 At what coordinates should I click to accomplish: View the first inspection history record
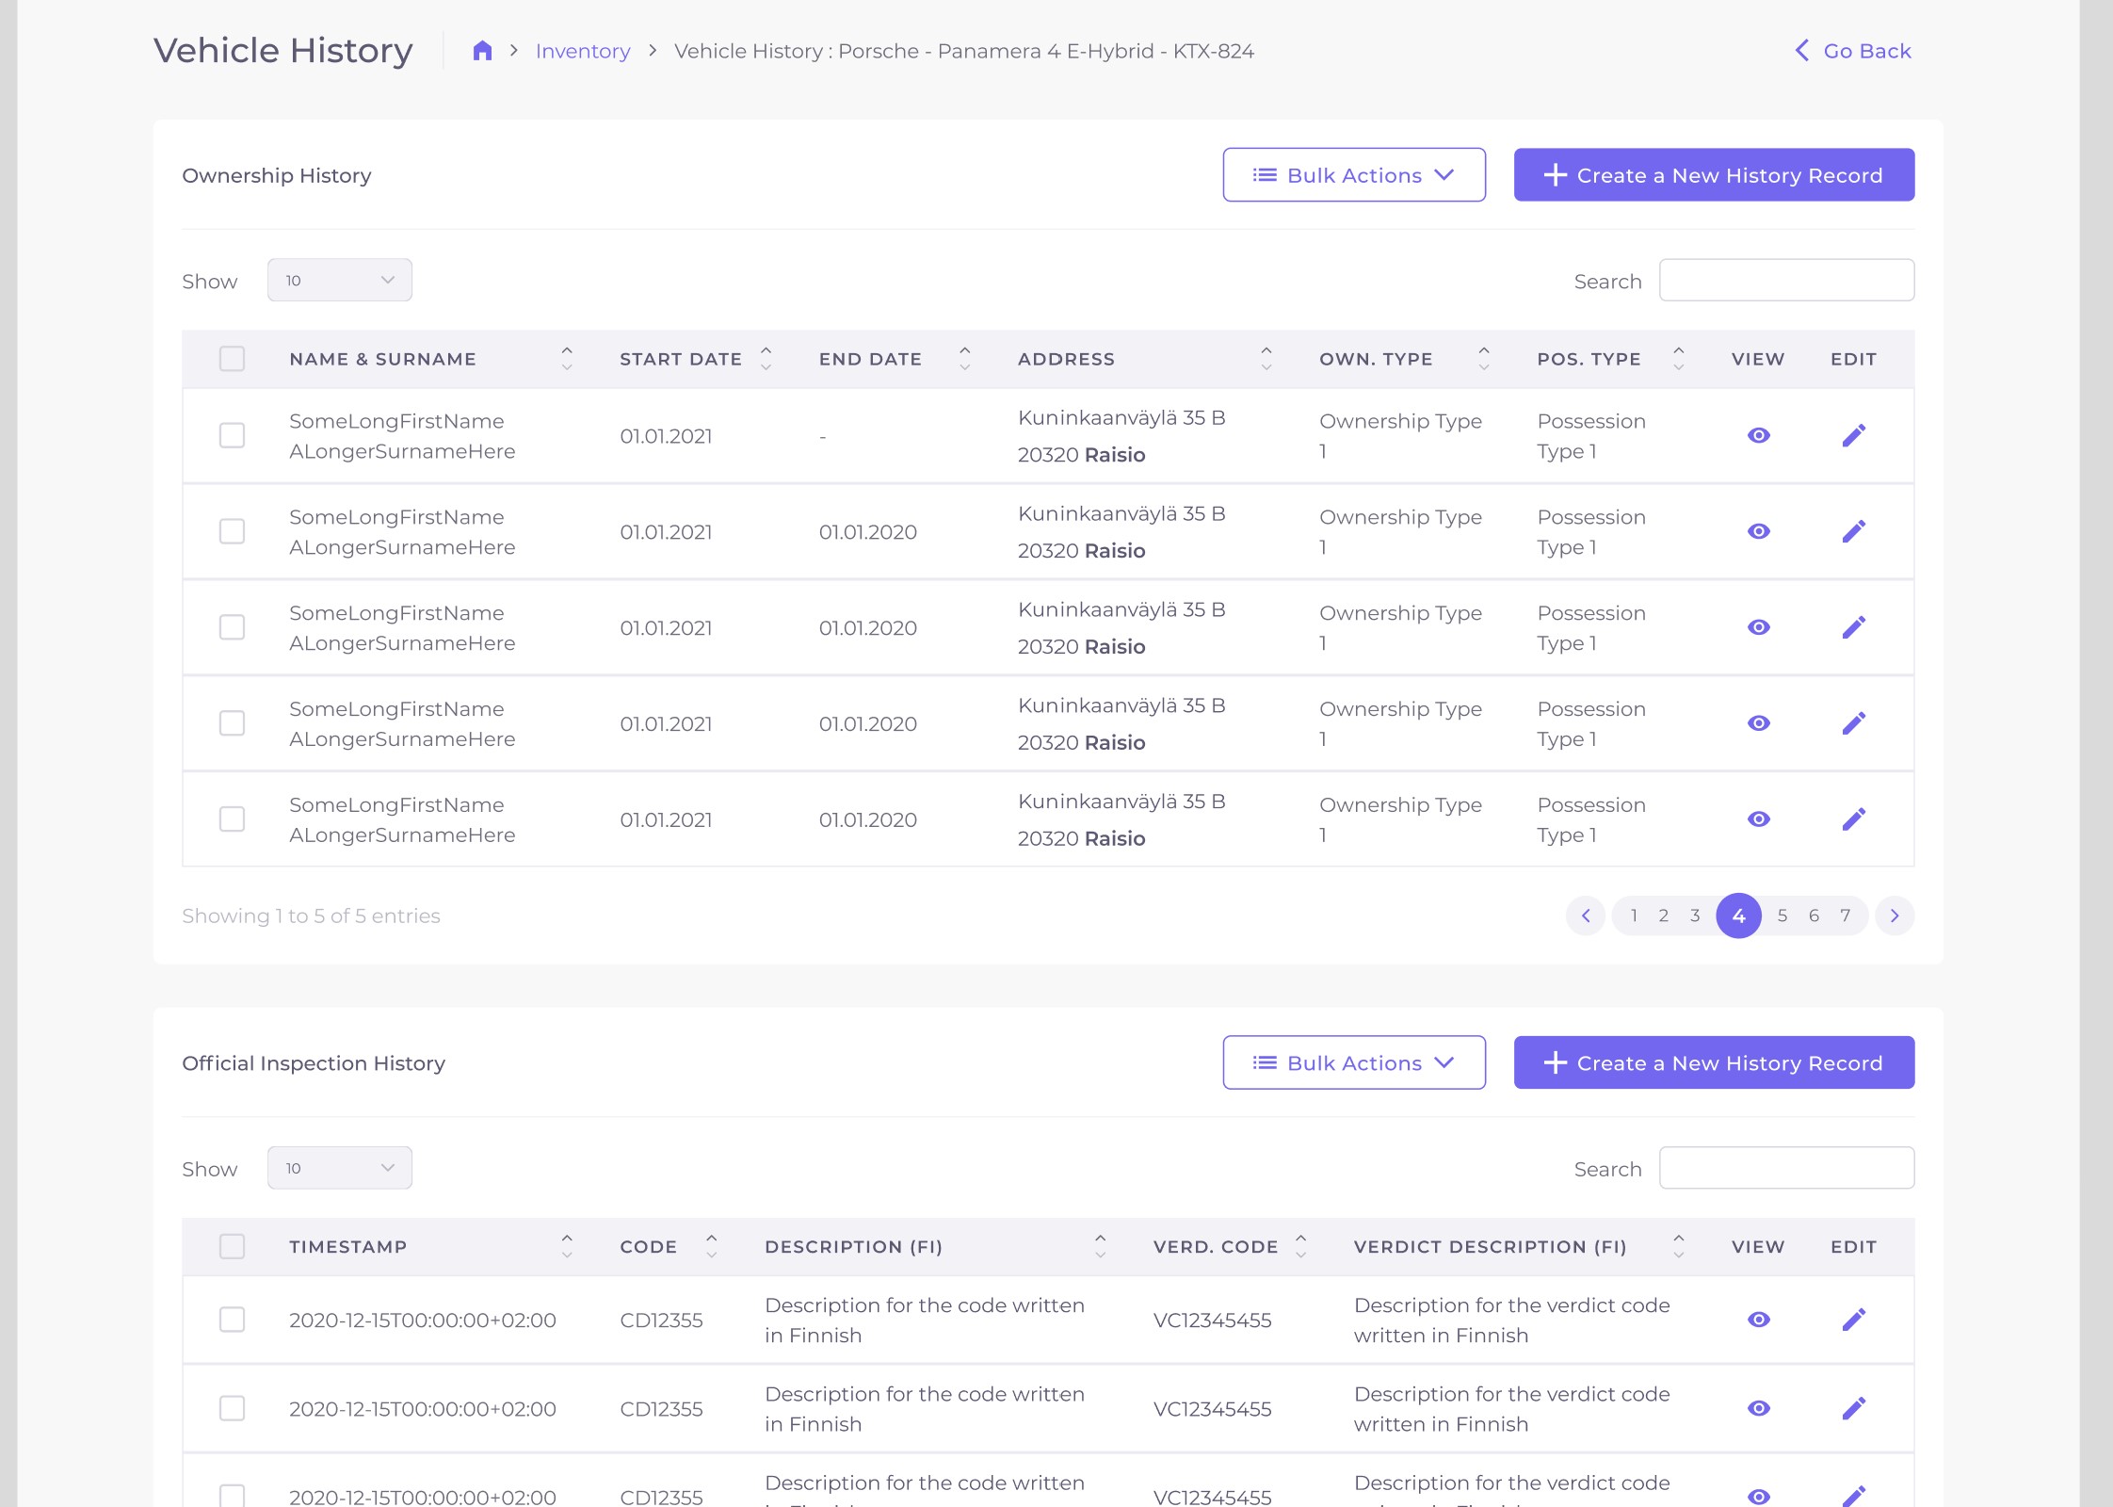[1758, 1320]
